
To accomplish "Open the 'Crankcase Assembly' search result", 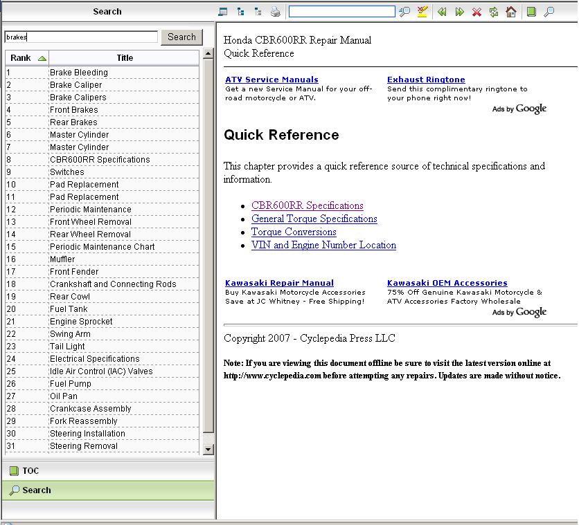I will pos(103,409).
